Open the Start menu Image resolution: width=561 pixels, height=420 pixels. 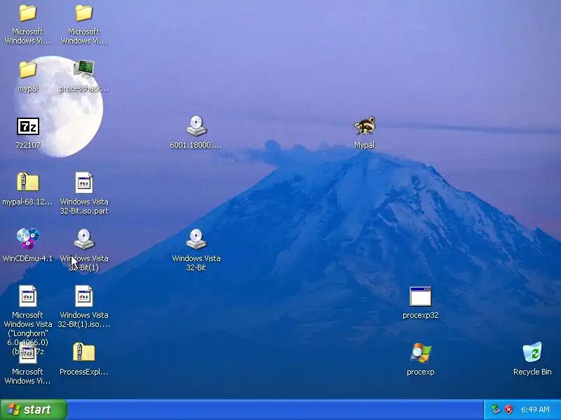tap(33, 409)
